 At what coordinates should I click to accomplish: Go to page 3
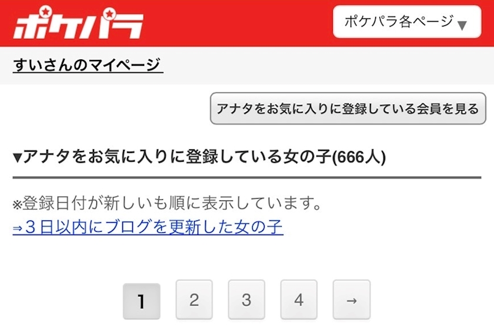pyautogui.click(x=246, y=299)
